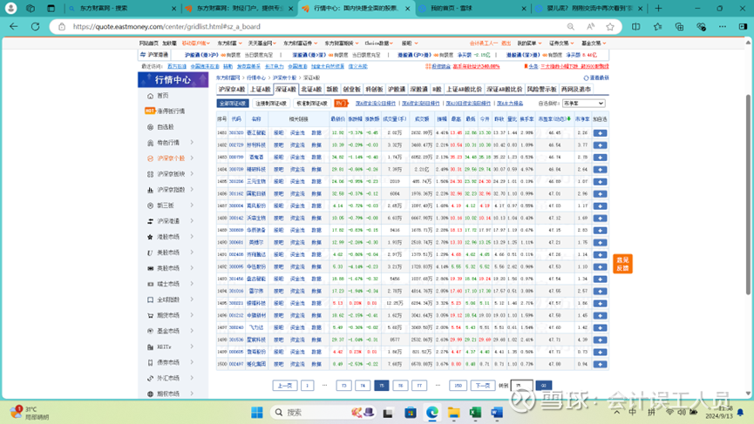Select the 沪深京板块 sidebar icon

150,174
